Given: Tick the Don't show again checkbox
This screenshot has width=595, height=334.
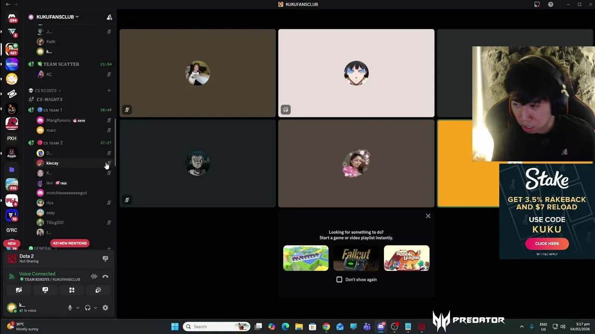Looking at the screenshot, I should pyautogui.click(x=339, y=280).
